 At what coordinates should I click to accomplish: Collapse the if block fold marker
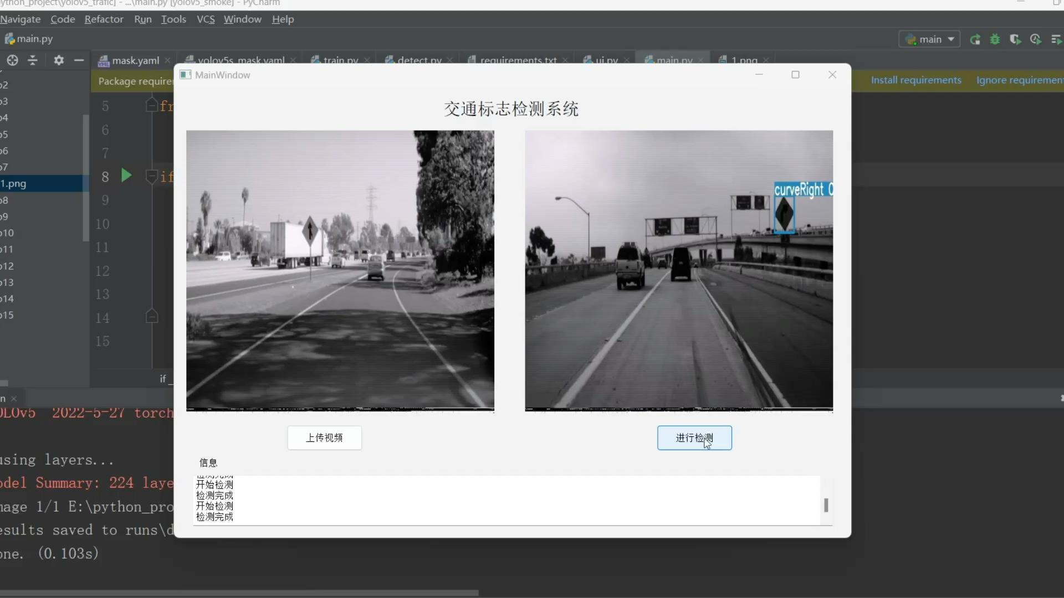click(x=151, y=176)
